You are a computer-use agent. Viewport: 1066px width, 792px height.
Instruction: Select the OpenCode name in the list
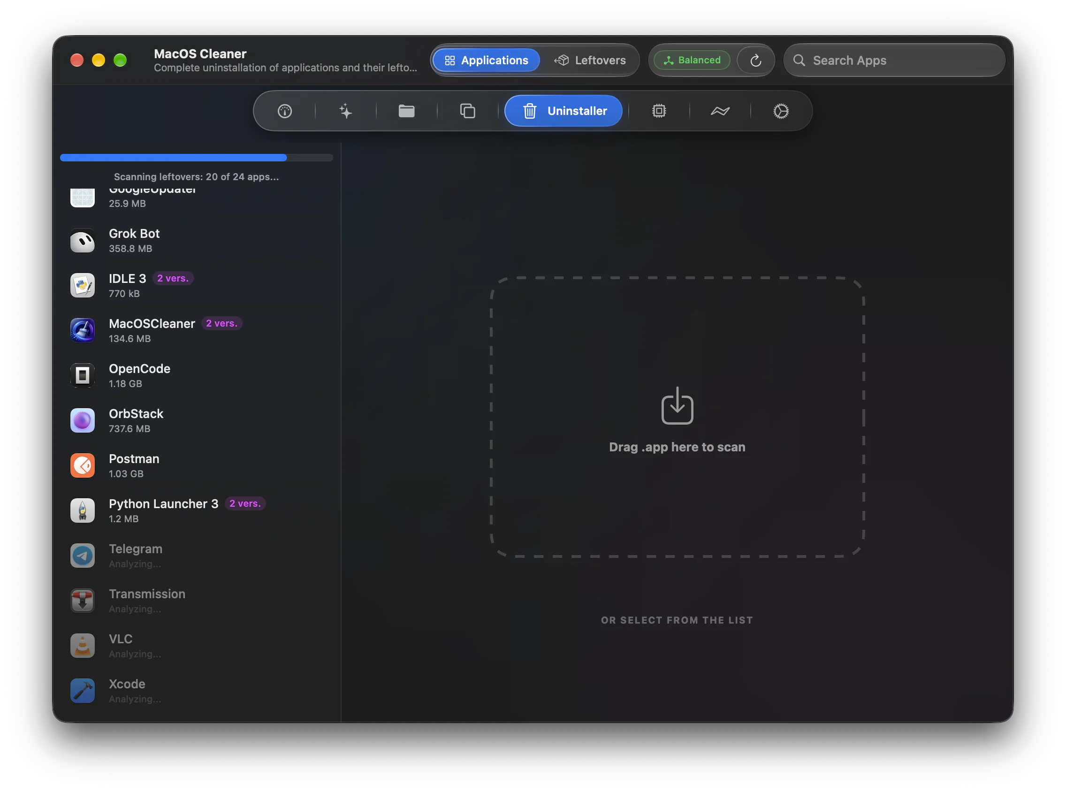tap(139, 369)
